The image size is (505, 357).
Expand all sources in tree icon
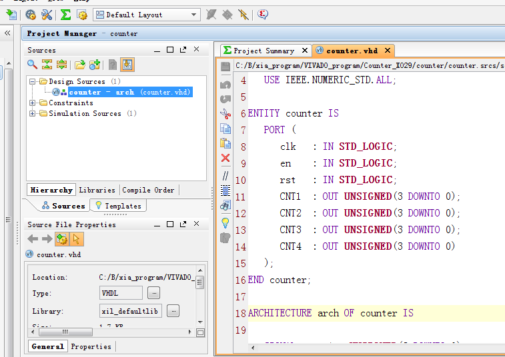[61, 65]
